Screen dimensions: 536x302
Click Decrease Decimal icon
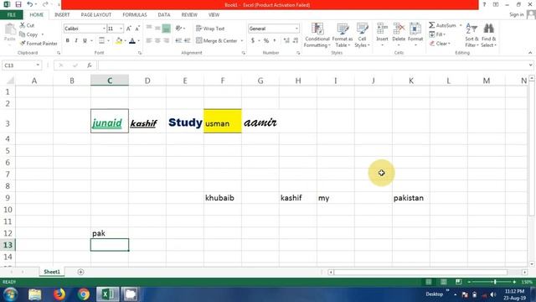tap(296, 41)
